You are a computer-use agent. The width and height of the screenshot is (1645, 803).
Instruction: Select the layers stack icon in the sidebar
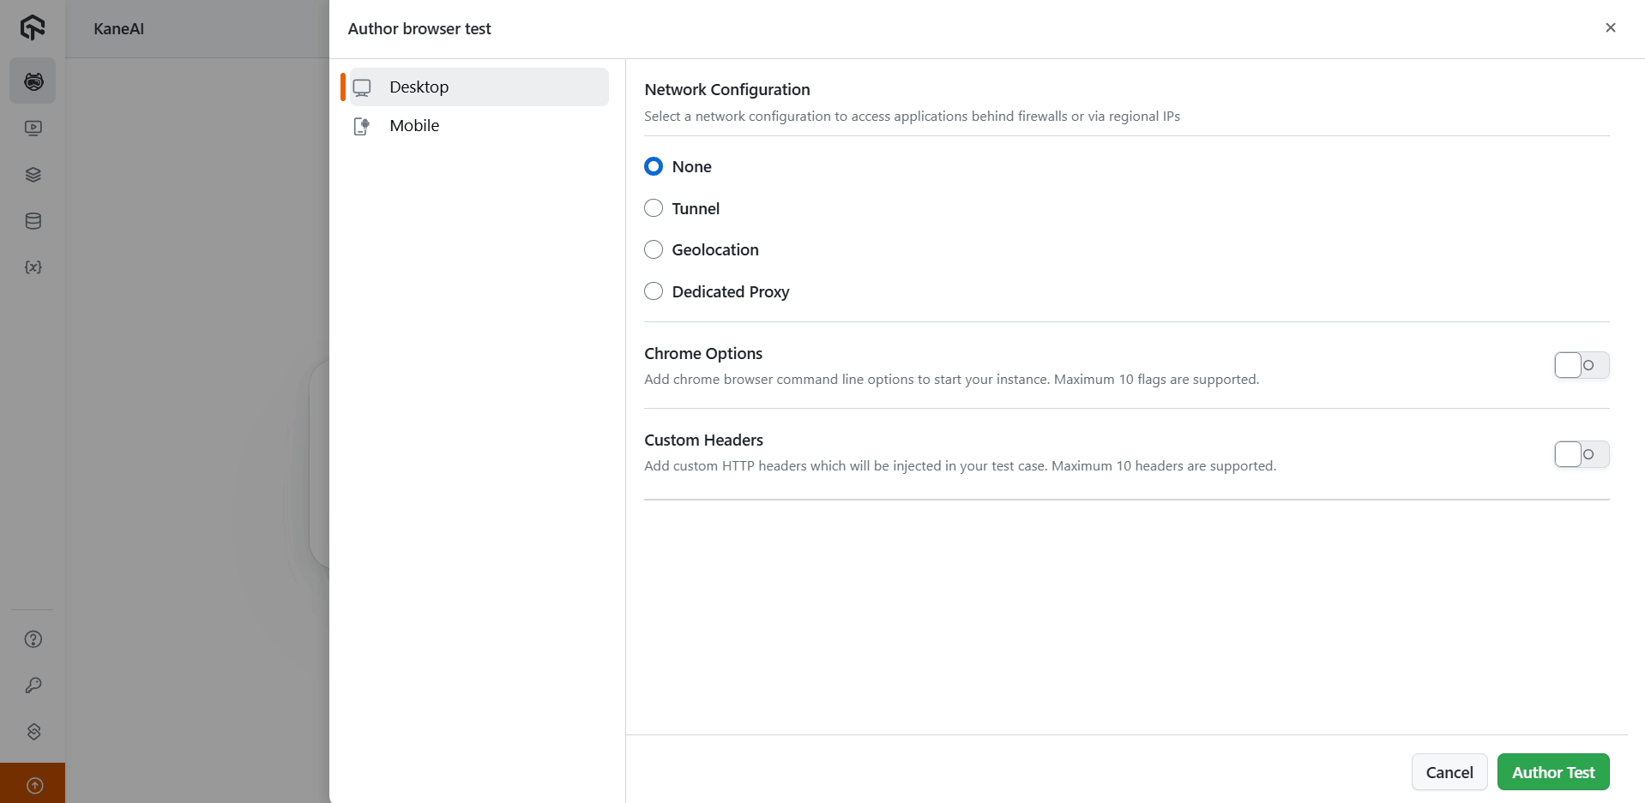click(x=33, y=175)
